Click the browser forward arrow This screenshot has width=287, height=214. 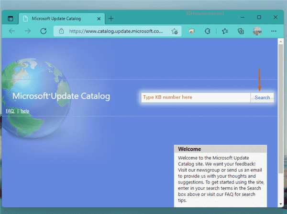[x=28, y=31]
